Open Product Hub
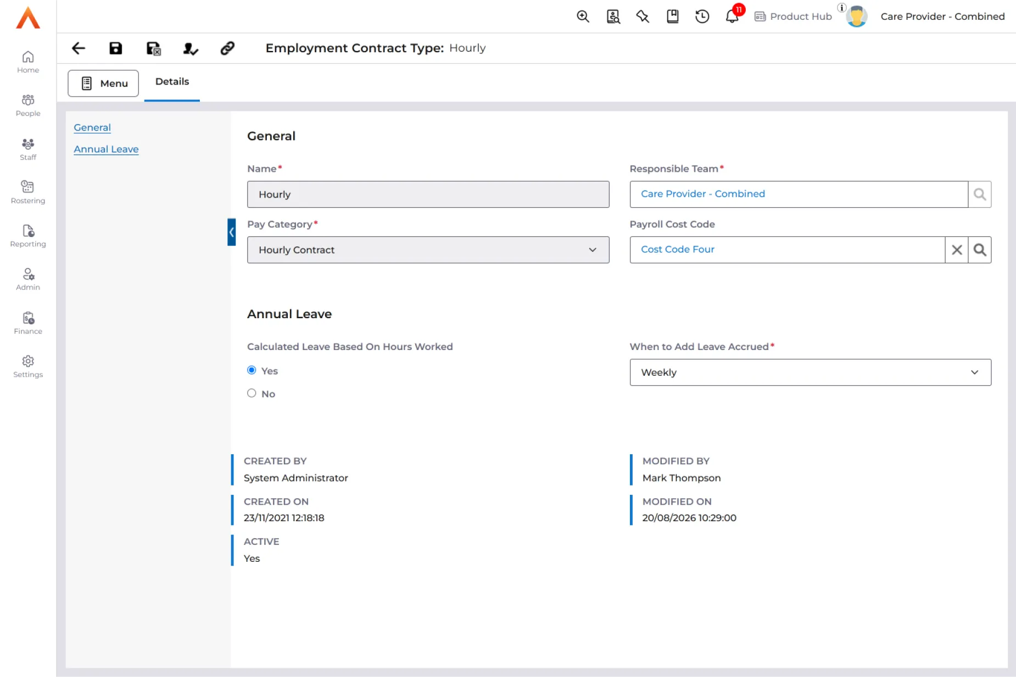Screen dimensions: 1016x677 click(x=793, y=16)
